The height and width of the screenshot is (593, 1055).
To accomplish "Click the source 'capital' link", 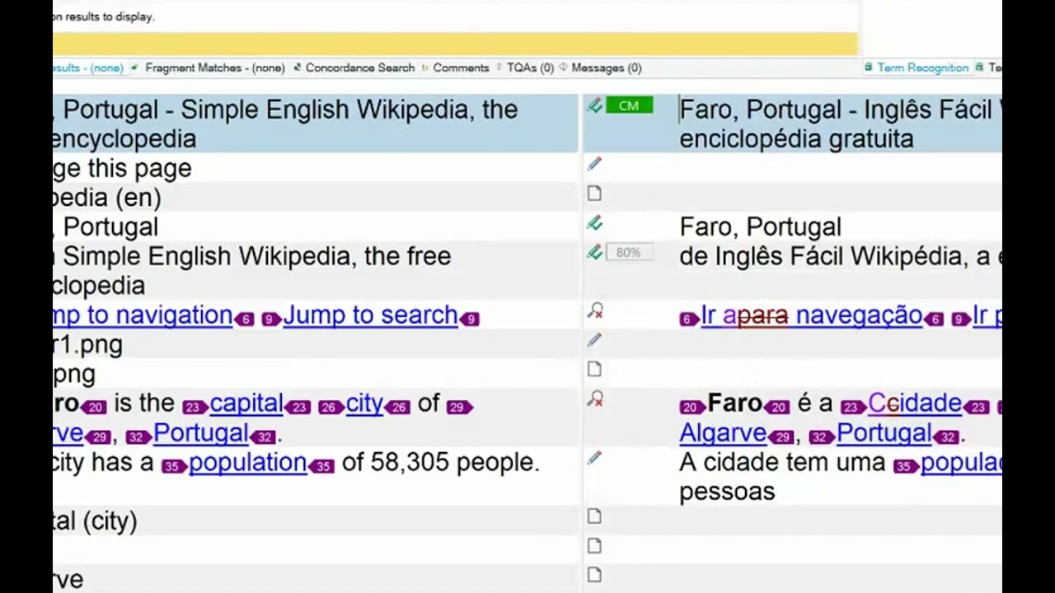I will click(x=246, y=403).
